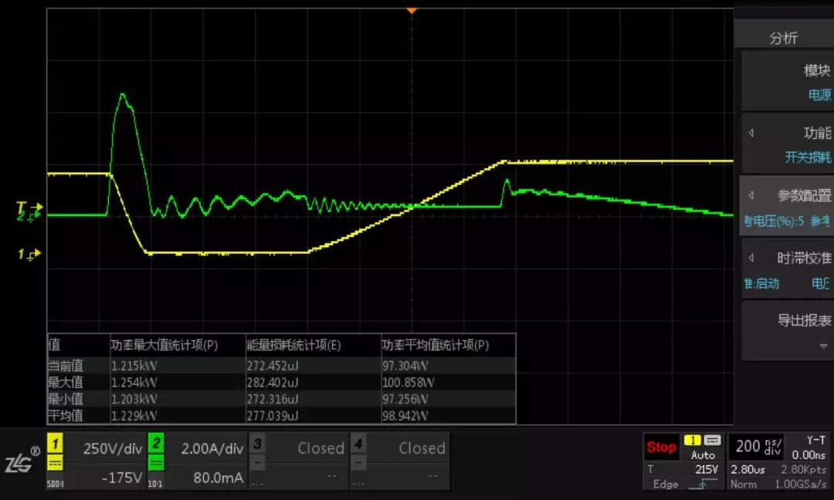834x500 pixels.
Task: Click the 2.80us record time value
Action: click(x=748, y=470)
